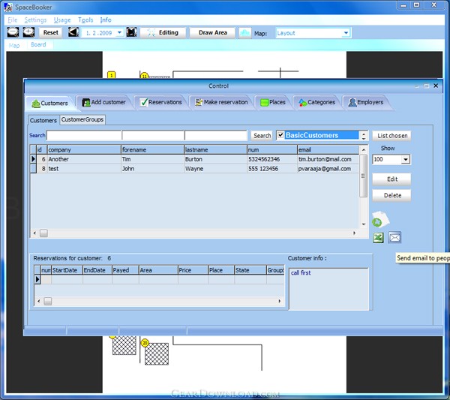
Task: Click the Edit button
Action: click(392, 179)
